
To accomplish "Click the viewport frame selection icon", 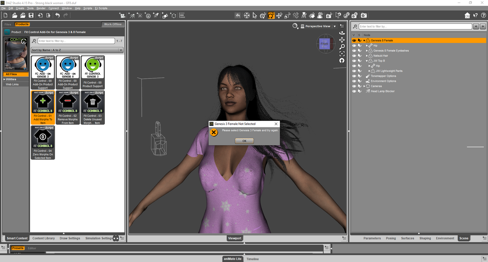I will pyautogui.click(x=342, y=54).
